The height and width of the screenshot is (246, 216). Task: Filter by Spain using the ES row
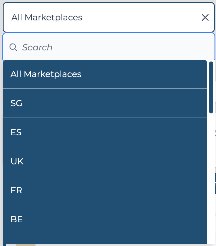(105, 132)
